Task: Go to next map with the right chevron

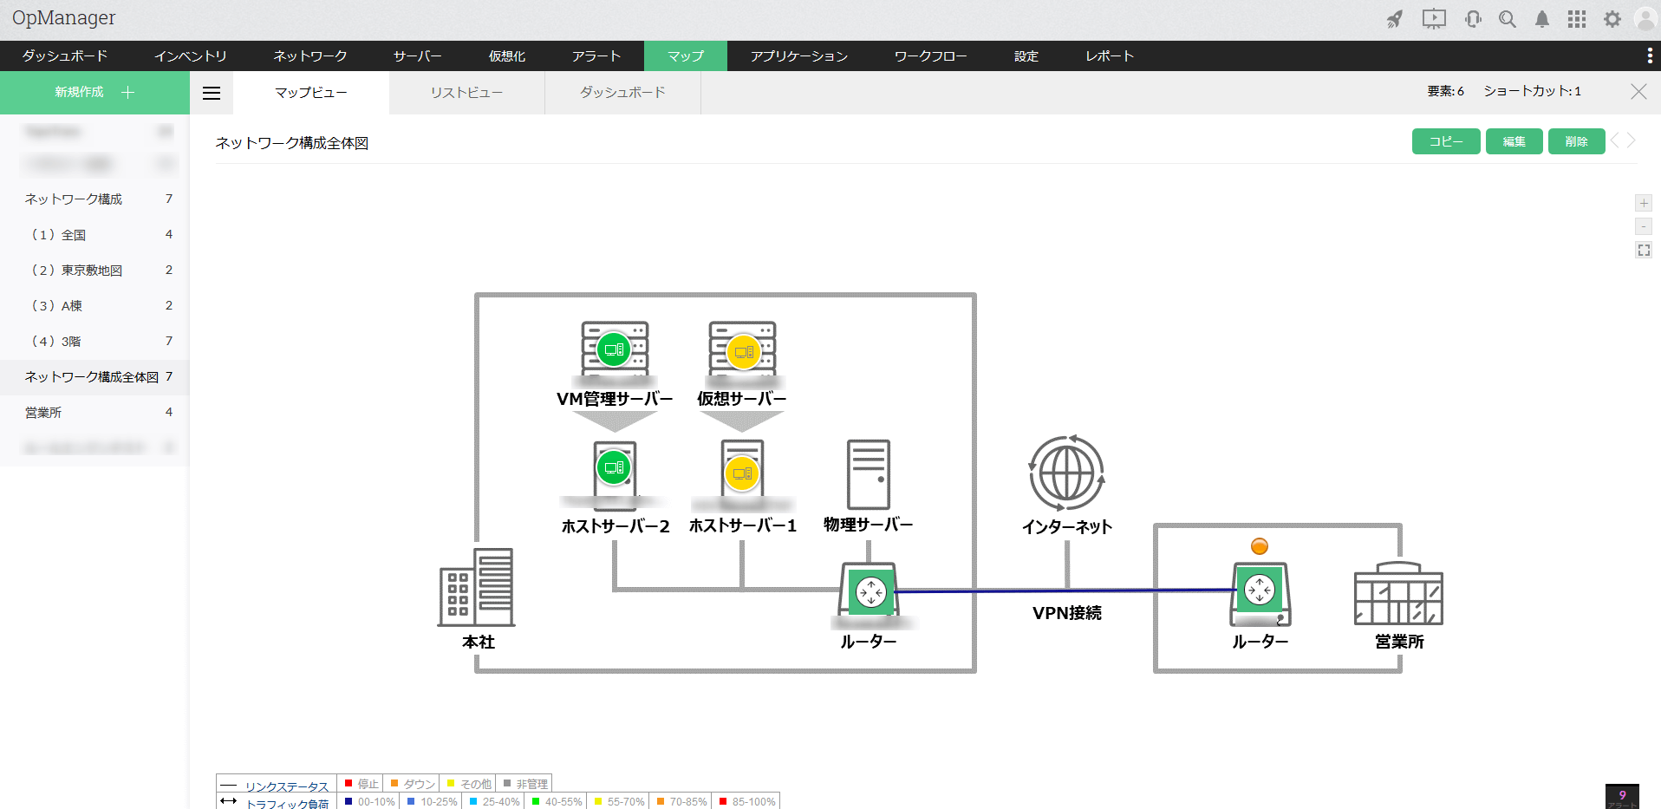Action: point(1632,140)
